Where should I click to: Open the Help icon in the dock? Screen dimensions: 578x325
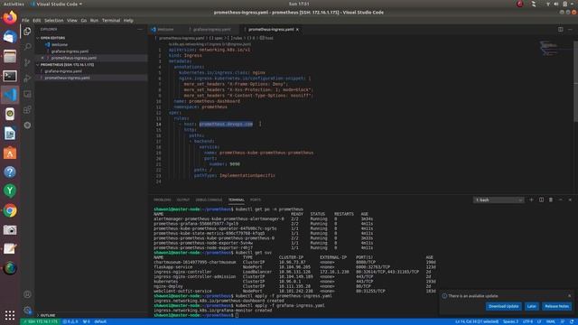(x=10, y=172)
